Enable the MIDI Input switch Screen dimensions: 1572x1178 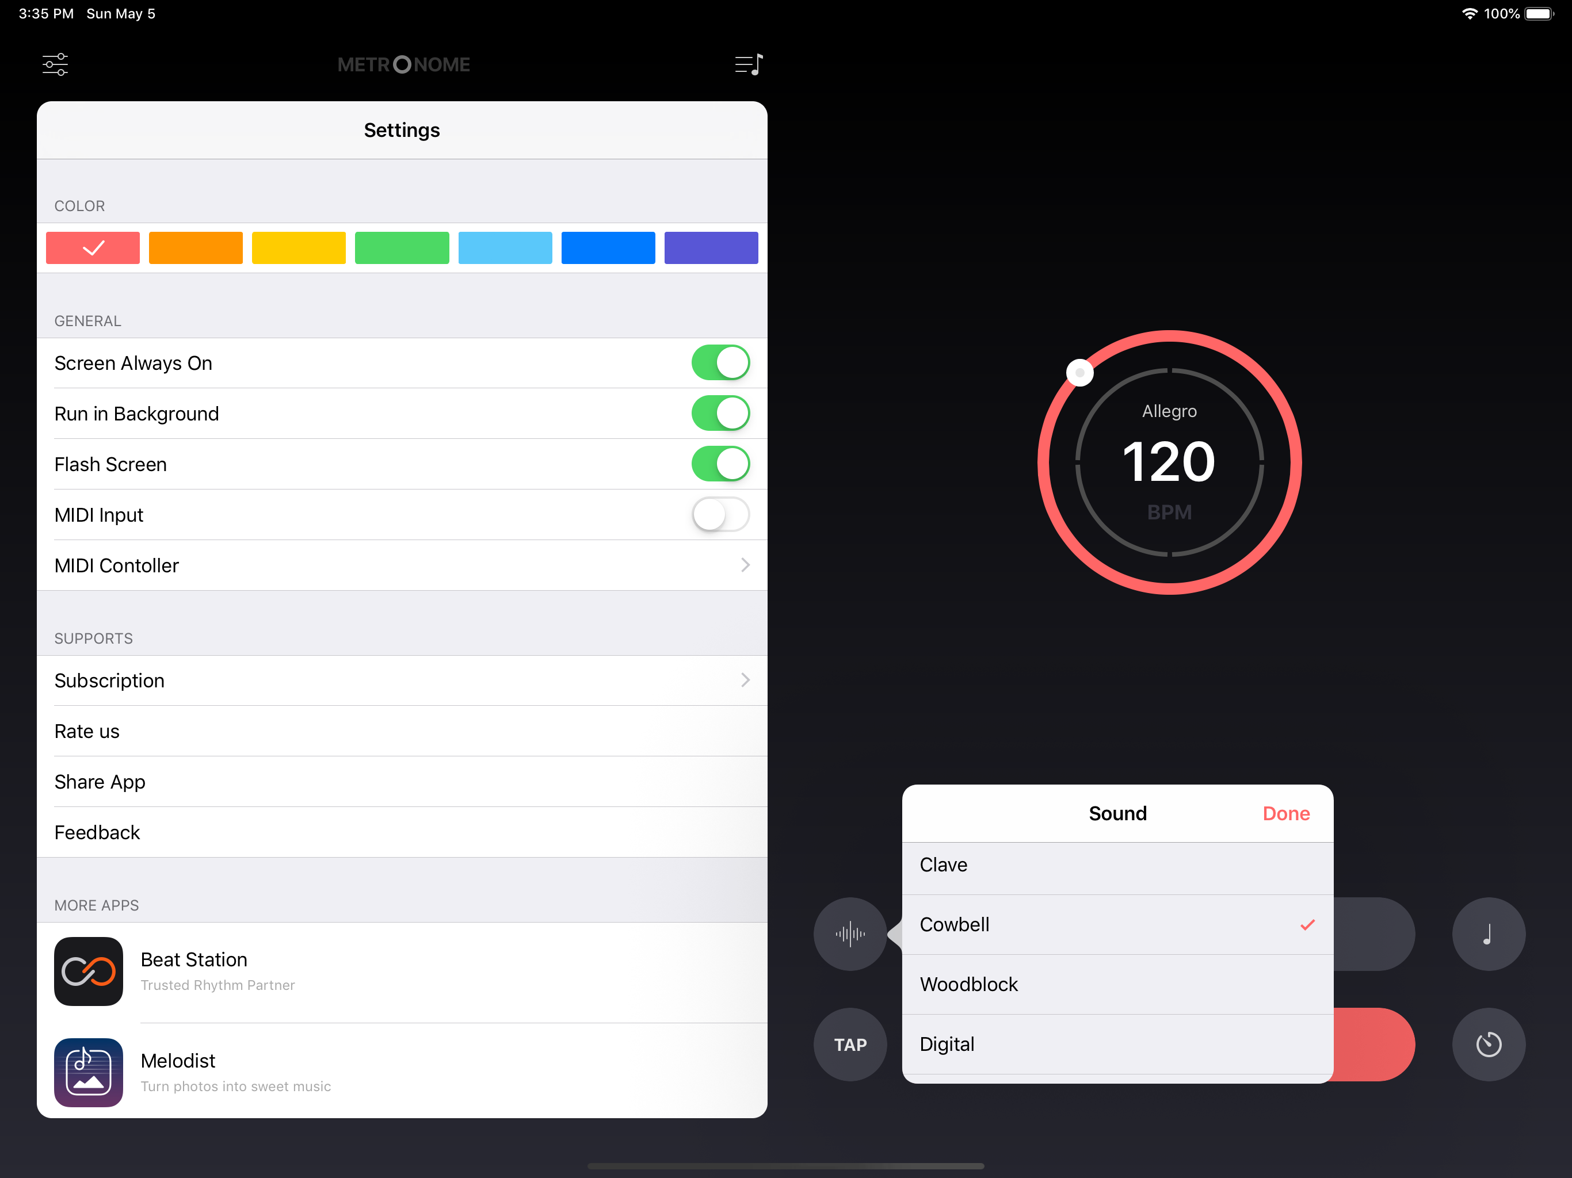pyautogui.click(x=720, y=514)
